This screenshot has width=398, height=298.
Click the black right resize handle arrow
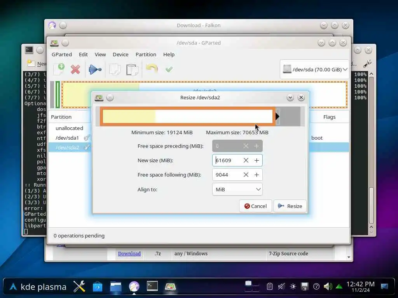[278, 116]
